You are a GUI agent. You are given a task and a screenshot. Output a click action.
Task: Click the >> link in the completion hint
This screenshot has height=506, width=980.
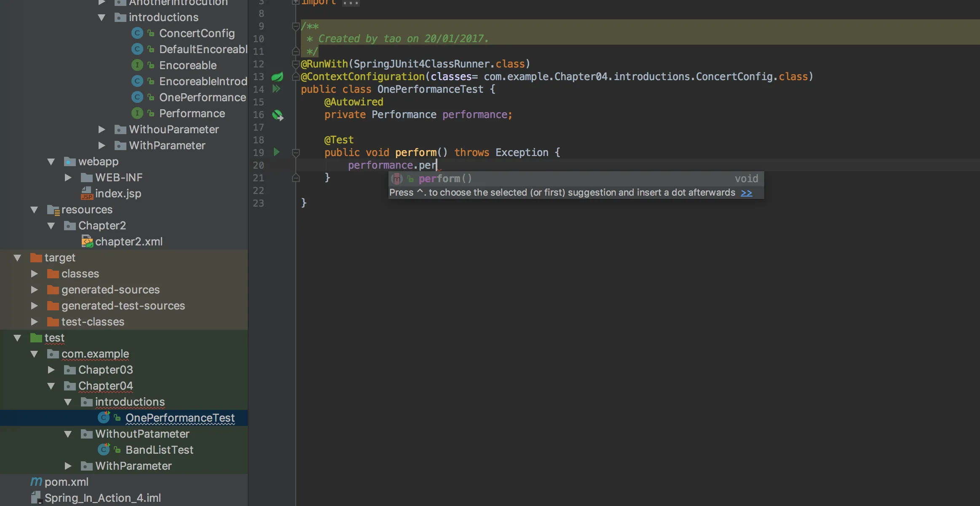point(746,193)
